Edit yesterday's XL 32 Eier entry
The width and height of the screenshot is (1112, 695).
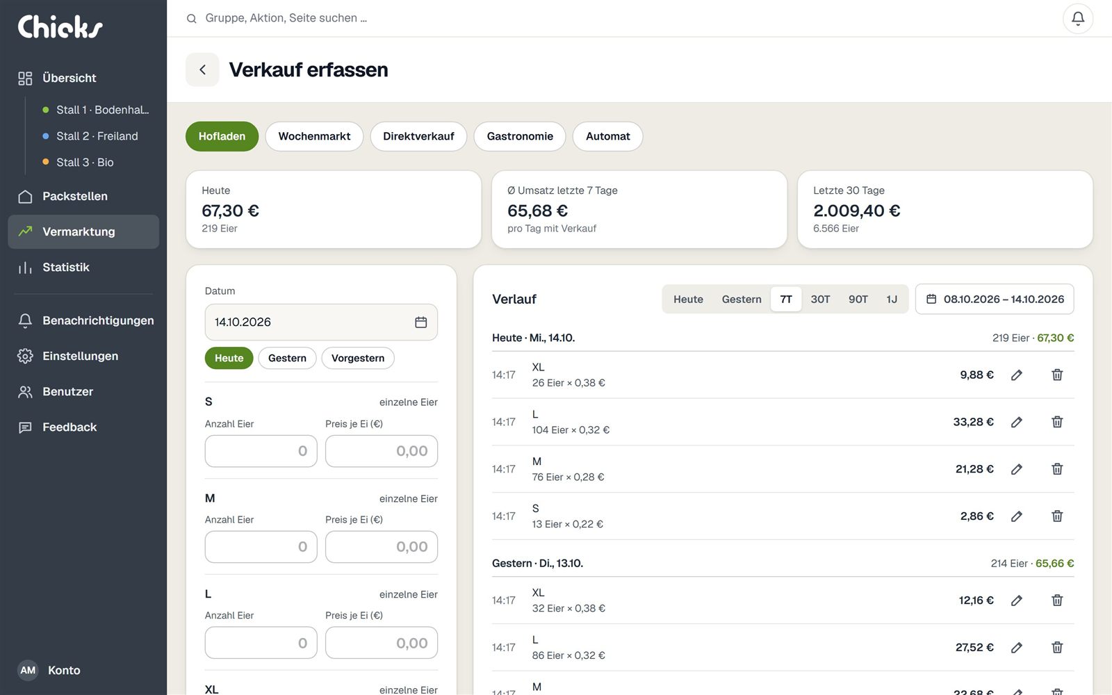tap(1016, 600)
